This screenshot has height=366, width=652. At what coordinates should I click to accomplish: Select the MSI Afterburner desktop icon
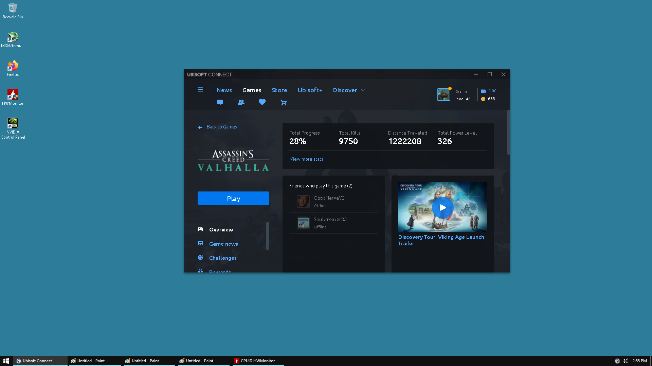[x=13, y=40]
